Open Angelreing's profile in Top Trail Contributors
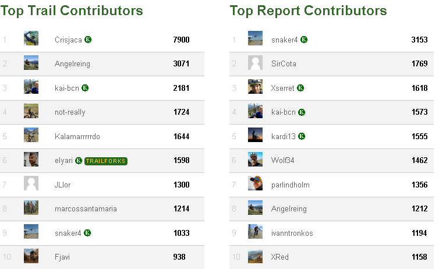This screenshot has height=269, width=439. pyautogui.click(x=72, y=64)
